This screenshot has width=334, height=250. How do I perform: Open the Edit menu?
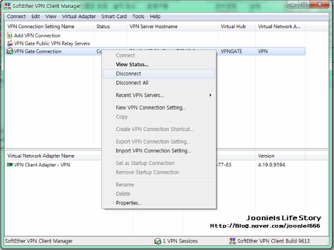click(x=35, y=16)
